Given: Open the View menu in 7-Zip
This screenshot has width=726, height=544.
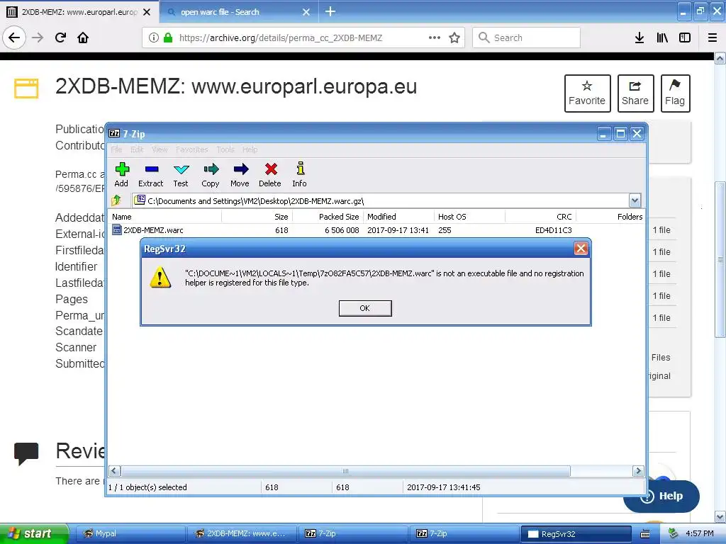Looking at the screenshot, I should click(x=160, y=149).
